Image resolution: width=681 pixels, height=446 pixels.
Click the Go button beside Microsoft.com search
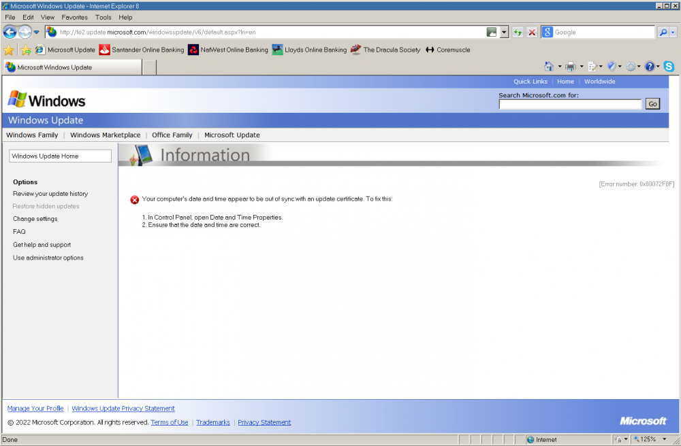pos(652,104)
